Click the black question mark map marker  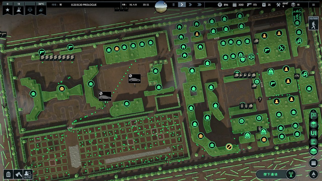260,100
